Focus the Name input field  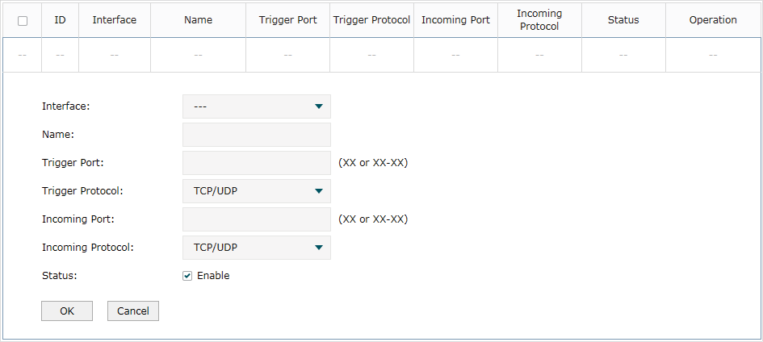(257, 135)
